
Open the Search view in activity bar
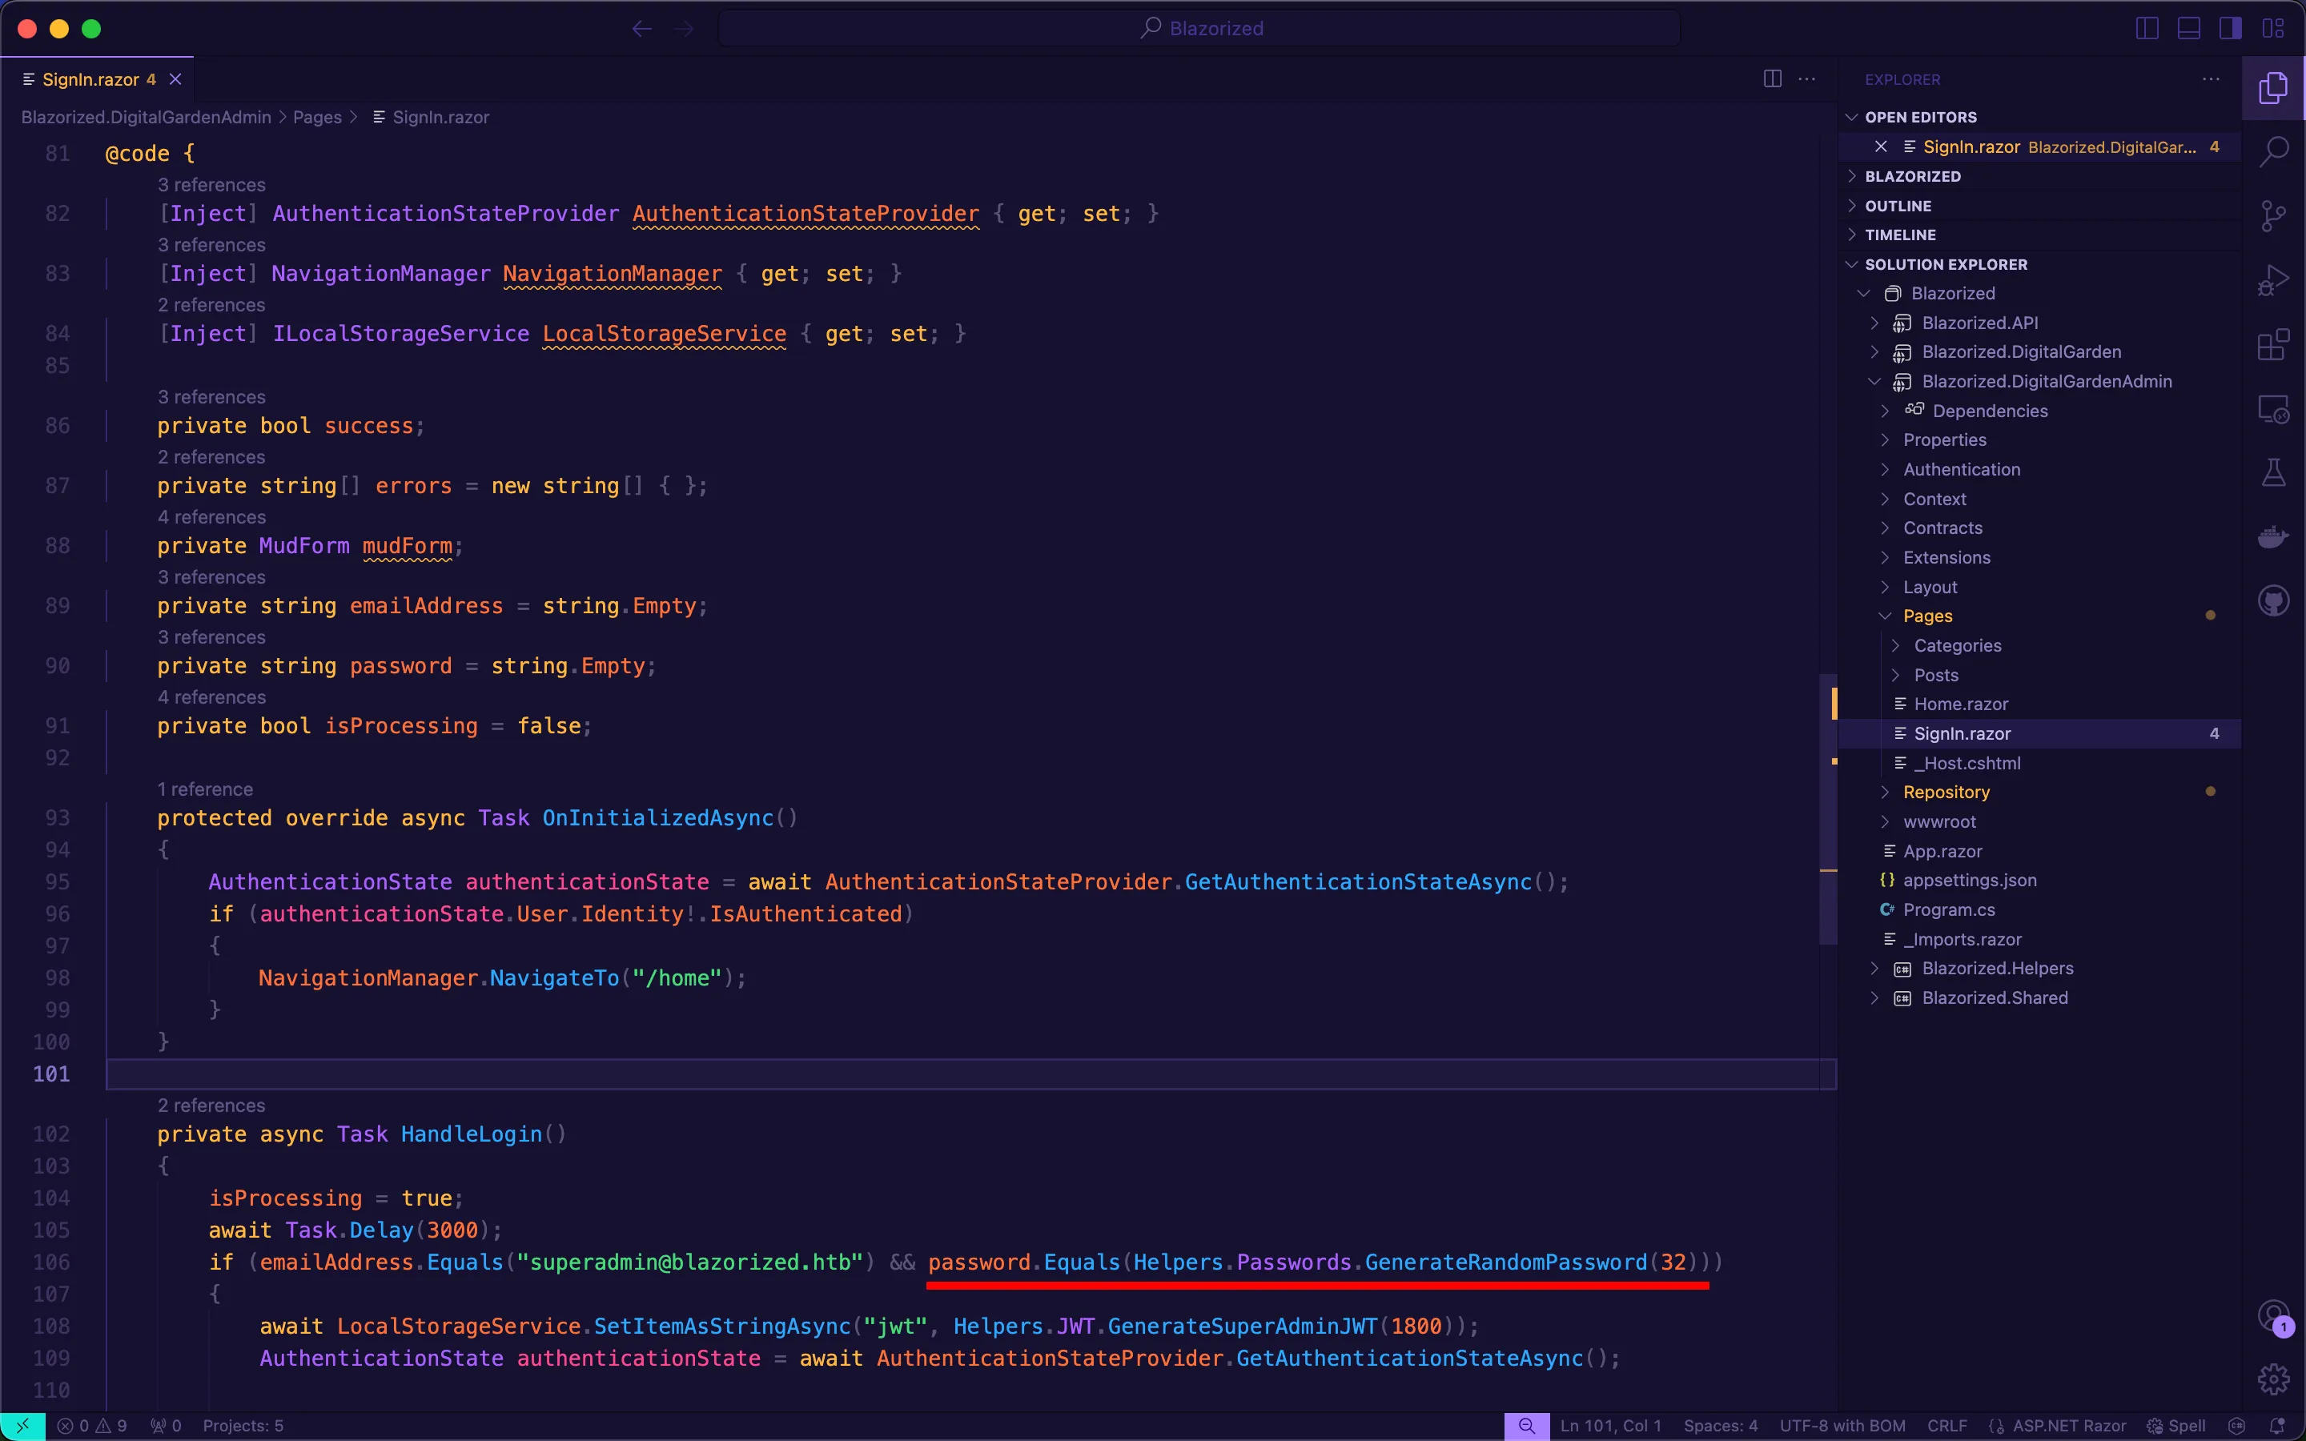[2272, 151]
